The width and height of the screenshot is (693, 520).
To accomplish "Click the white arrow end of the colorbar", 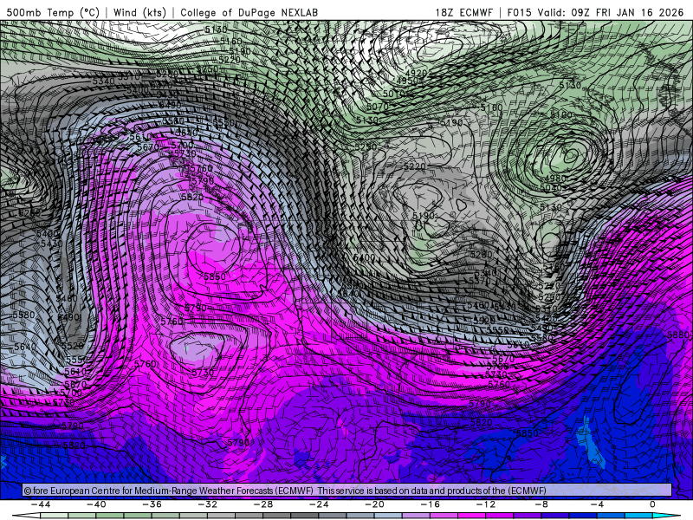I will 26,516.
